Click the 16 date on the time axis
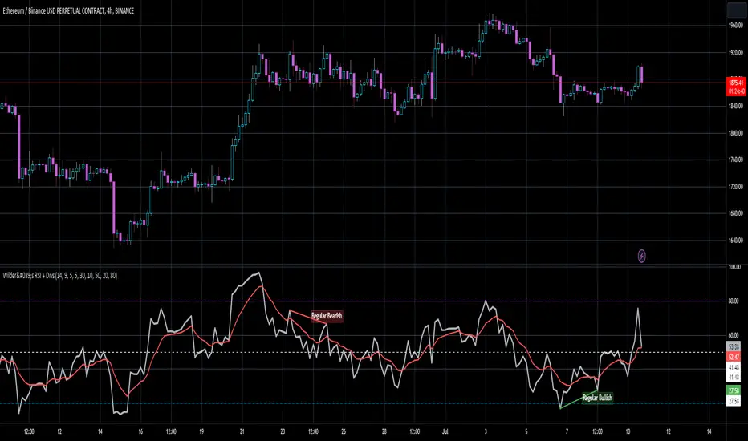Screen dimensions: 748x441 click(x=140, y=431)
